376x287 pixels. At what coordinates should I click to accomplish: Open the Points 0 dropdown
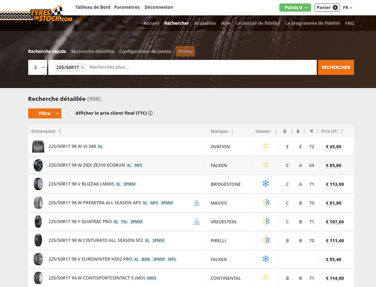tap(295, 8)
